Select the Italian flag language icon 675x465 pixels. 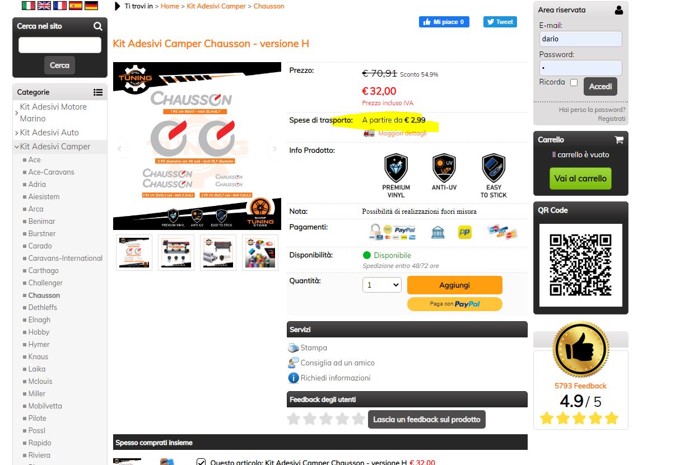coord(28,6)
